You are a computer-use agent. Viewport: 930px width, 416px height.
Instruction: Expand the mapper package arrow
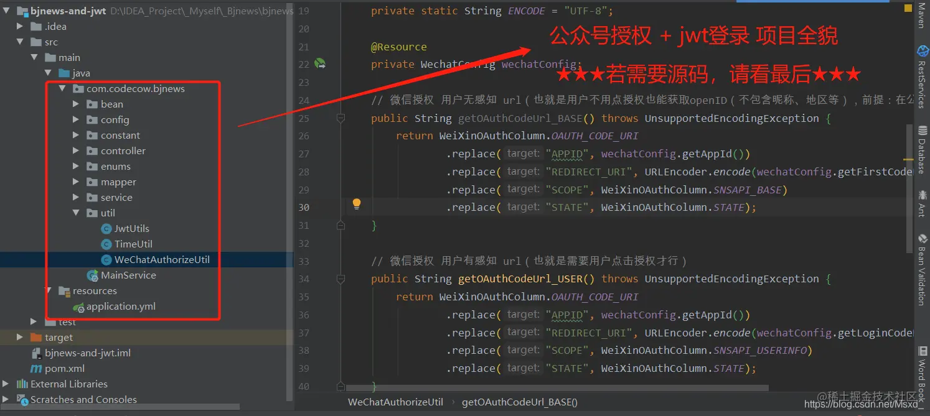tap(76, 182)
